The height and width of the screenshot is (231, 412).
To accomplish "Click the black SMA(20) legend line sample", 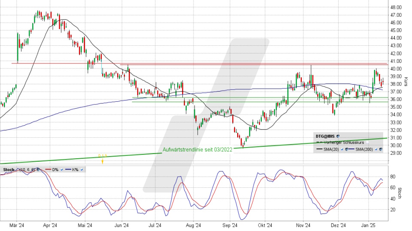I will click(319, 149).
